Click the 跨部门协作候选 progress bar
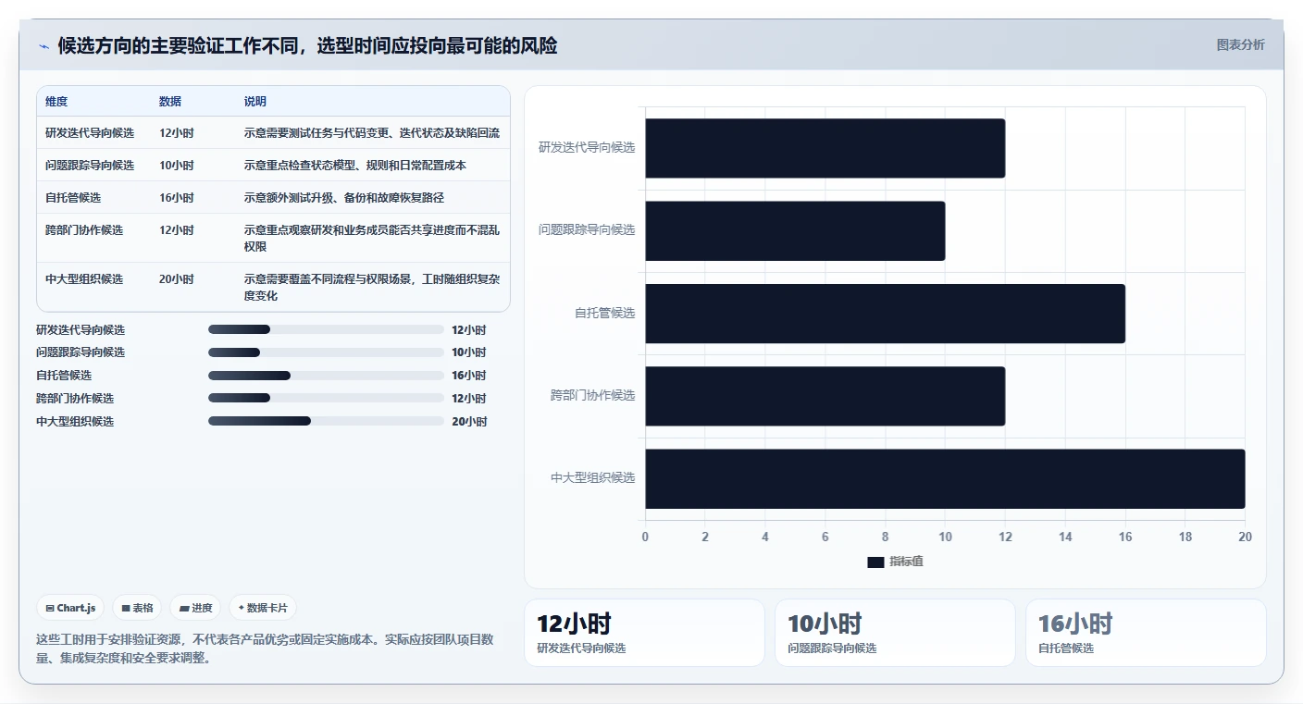 tap(326, 399)
